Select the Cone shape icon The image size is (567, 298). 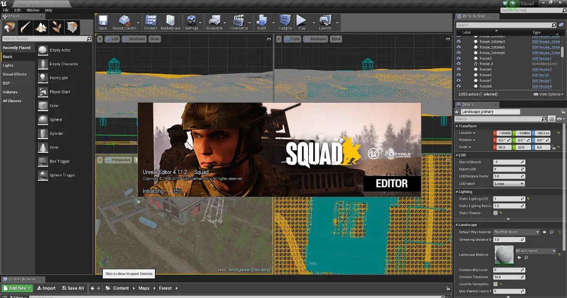click(x=43, y=147)
